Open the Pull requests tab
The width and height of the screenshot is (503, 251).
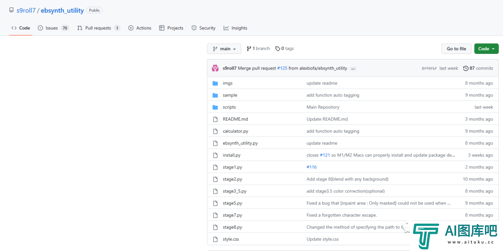click(99, 28)
